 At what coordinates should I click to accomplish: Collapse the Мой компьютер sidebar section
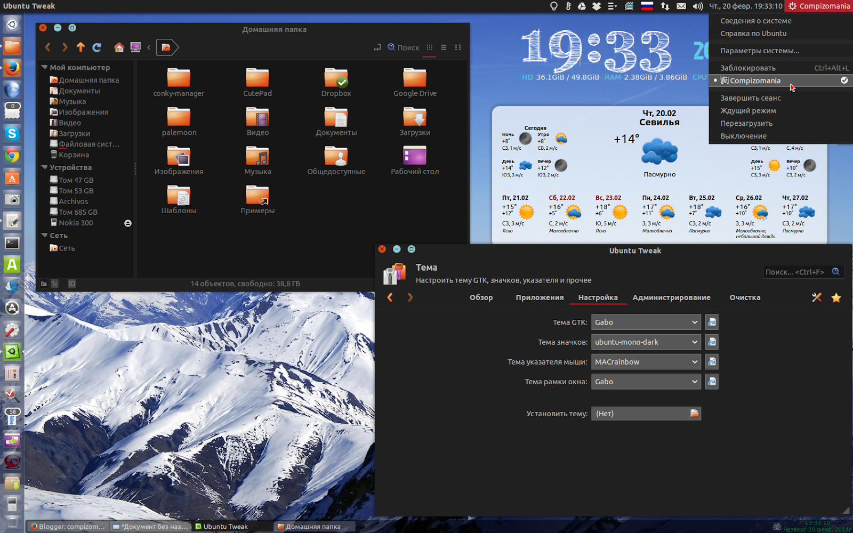coord(44,68)
